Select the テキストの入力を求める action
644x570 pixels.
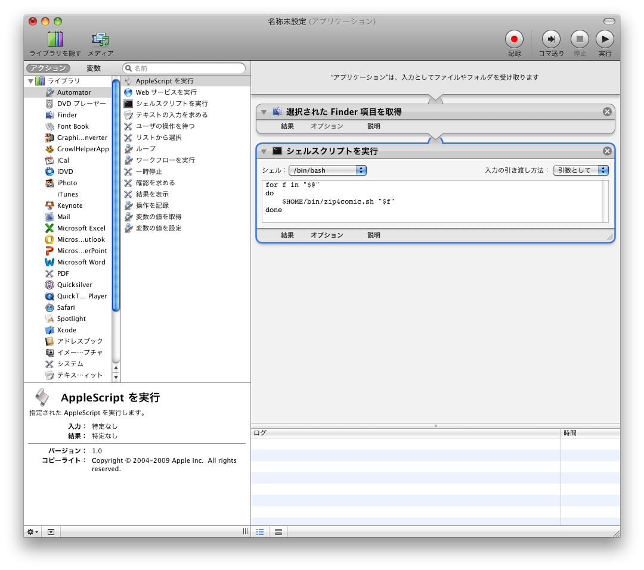(x=186, y=115)
